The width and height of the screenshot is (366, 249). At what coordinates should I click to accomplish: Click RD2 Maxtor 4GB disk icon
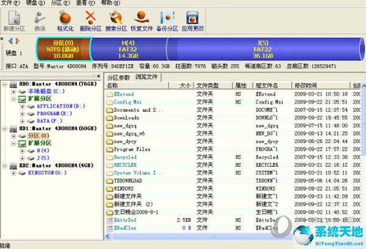13,166
